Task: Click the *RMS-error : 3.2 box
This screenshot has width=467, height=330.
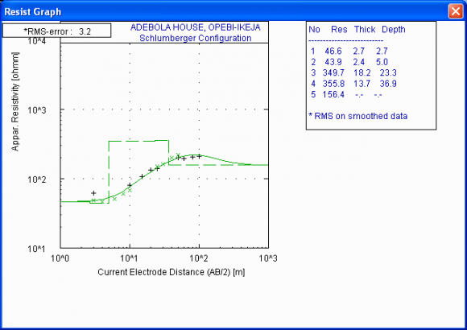Action: [x=56, y=31]
